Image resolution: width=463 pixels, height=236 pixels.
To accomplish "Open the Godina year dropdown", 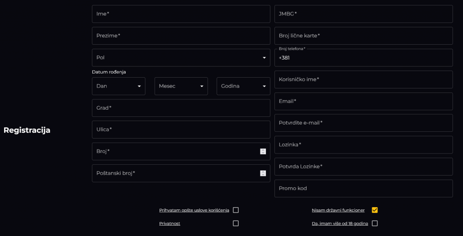I will pos(243,86).
